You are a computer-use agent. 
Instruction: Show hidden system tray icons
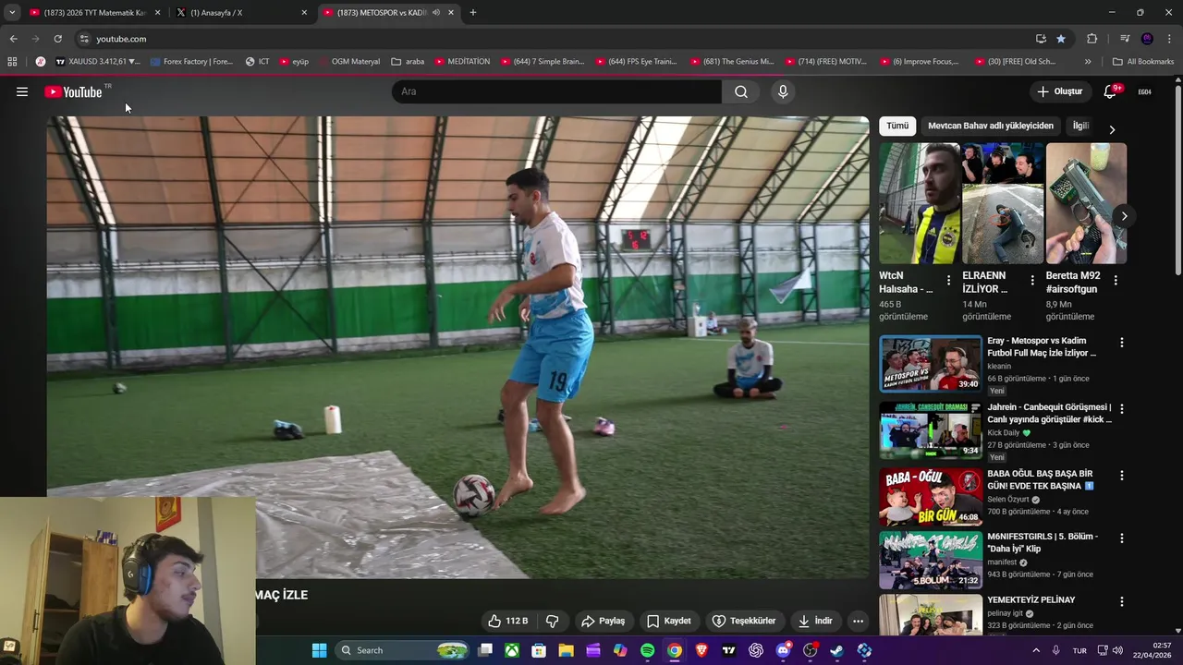[1035, 650]
